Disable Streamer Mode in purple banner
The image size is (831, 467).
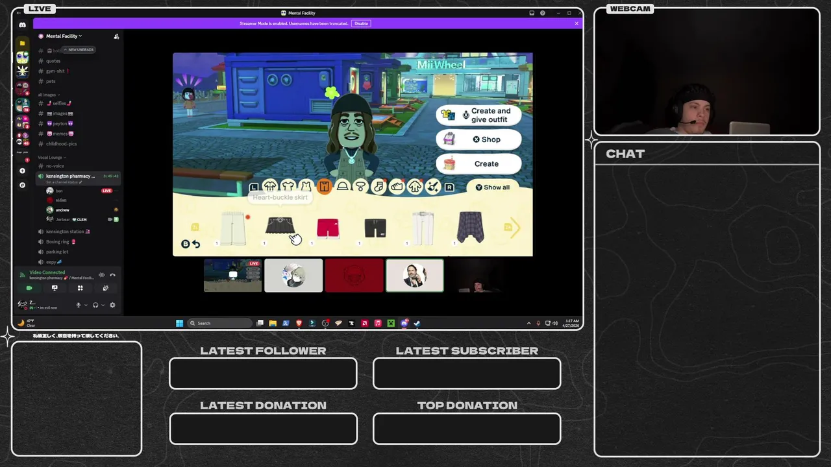[361, 23]
